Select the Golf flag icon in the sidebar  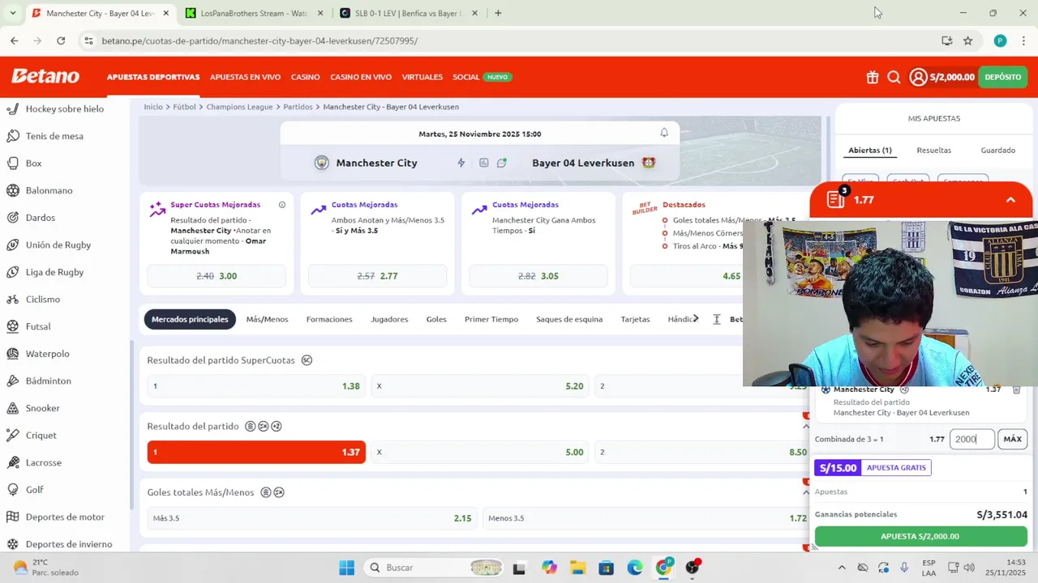point(13,490)
